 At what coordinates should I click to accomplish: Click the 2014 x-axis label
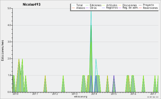(x=94, y=94)
